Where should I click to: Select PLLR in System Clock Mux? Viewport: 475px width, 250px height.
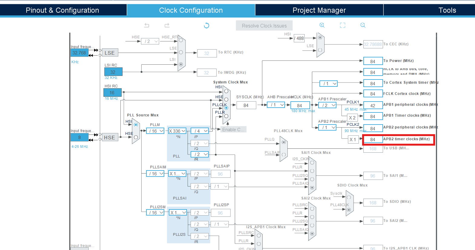226,116
